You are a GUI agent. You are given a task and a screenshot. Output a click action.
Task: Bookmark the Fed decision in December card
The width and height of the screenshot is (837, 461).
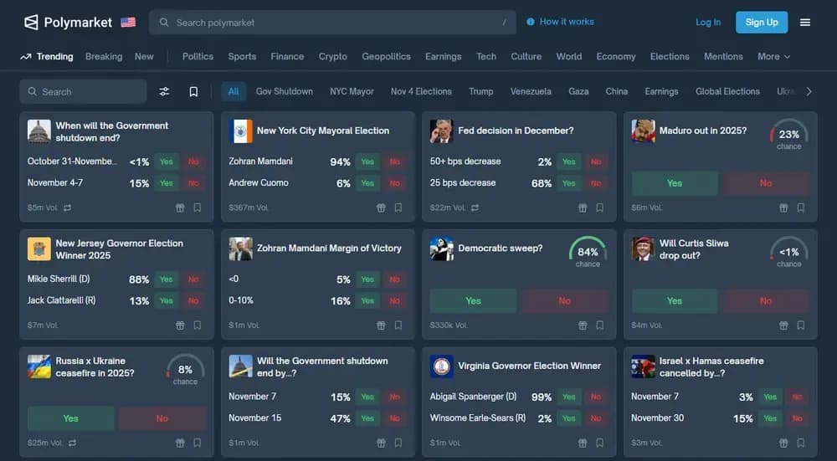pyautogui.click(x=599, y=208)
